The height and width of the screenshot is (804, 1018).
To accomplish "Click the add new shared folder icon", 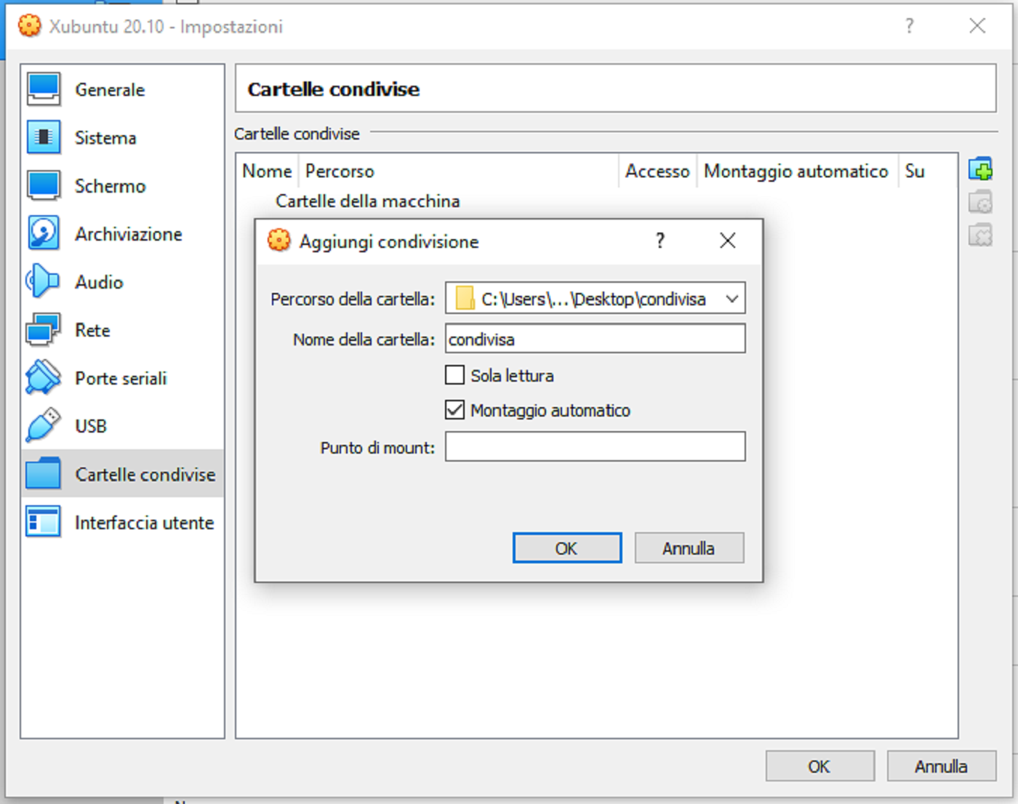I will click(981, 170).
